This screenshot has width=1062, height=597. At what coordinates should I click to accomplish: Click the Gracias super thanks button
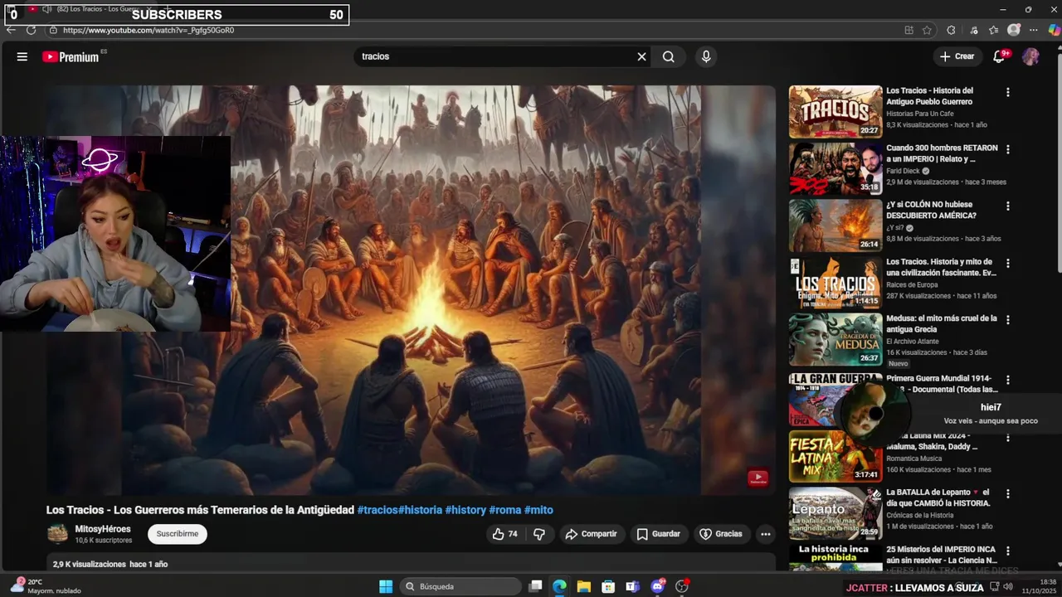721,534
